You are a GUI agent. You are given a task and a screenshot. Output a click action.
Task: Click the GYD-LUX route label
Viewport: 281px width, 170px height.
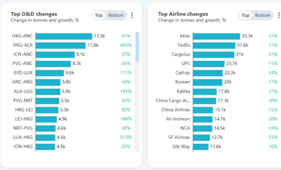(x=23, y=73)
